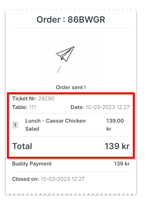The image size is (151, 201).
Task: Click the small slash mark below airplane
Action: pyautogui.click(x=59, y=69)
